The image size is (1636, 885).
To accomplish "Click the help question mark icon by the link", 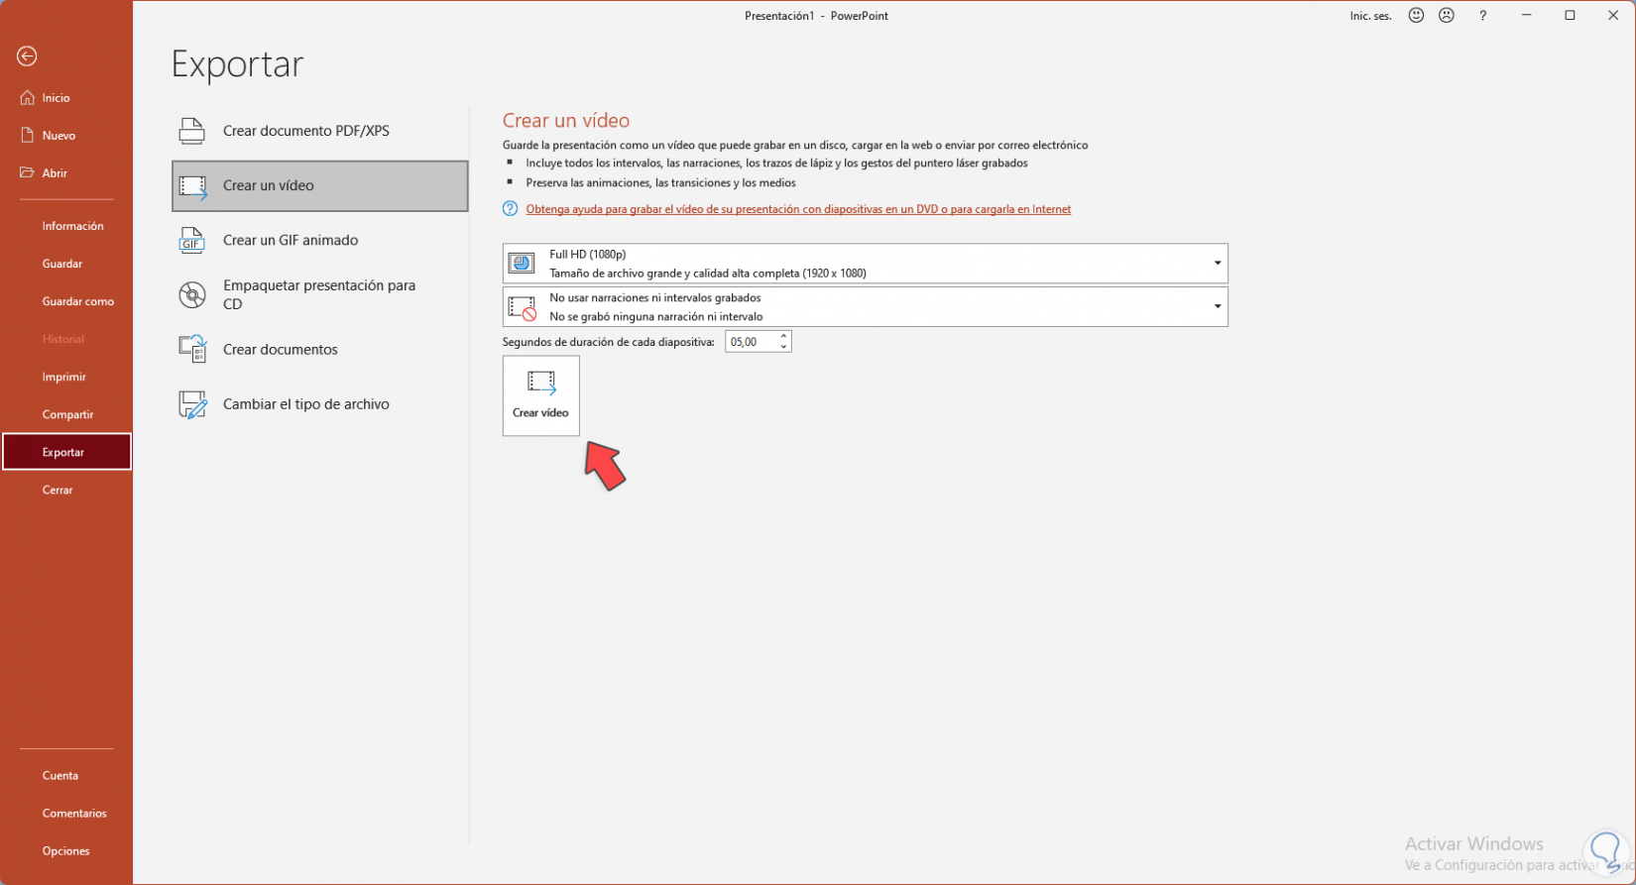I will tap(510, 209).
